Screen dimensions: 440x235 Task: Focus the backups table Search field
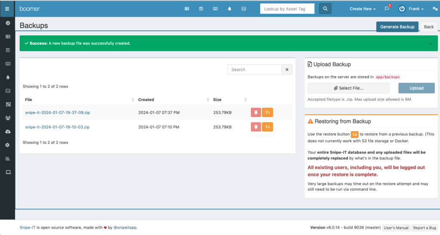(x=254, y=70)
